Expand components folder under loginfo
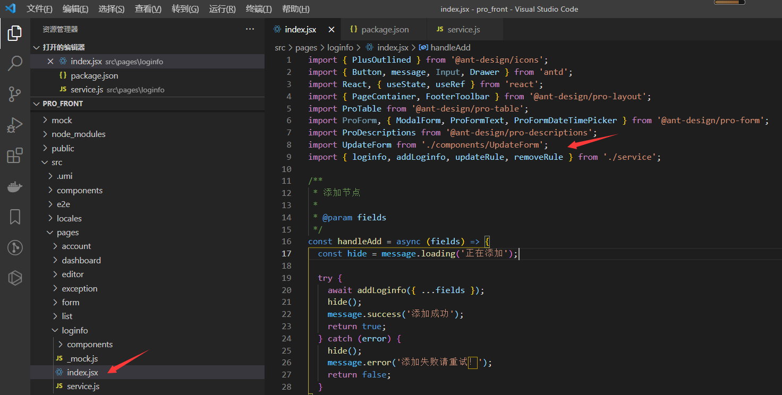Screen dimensions: 782x395 click(148, 344)
